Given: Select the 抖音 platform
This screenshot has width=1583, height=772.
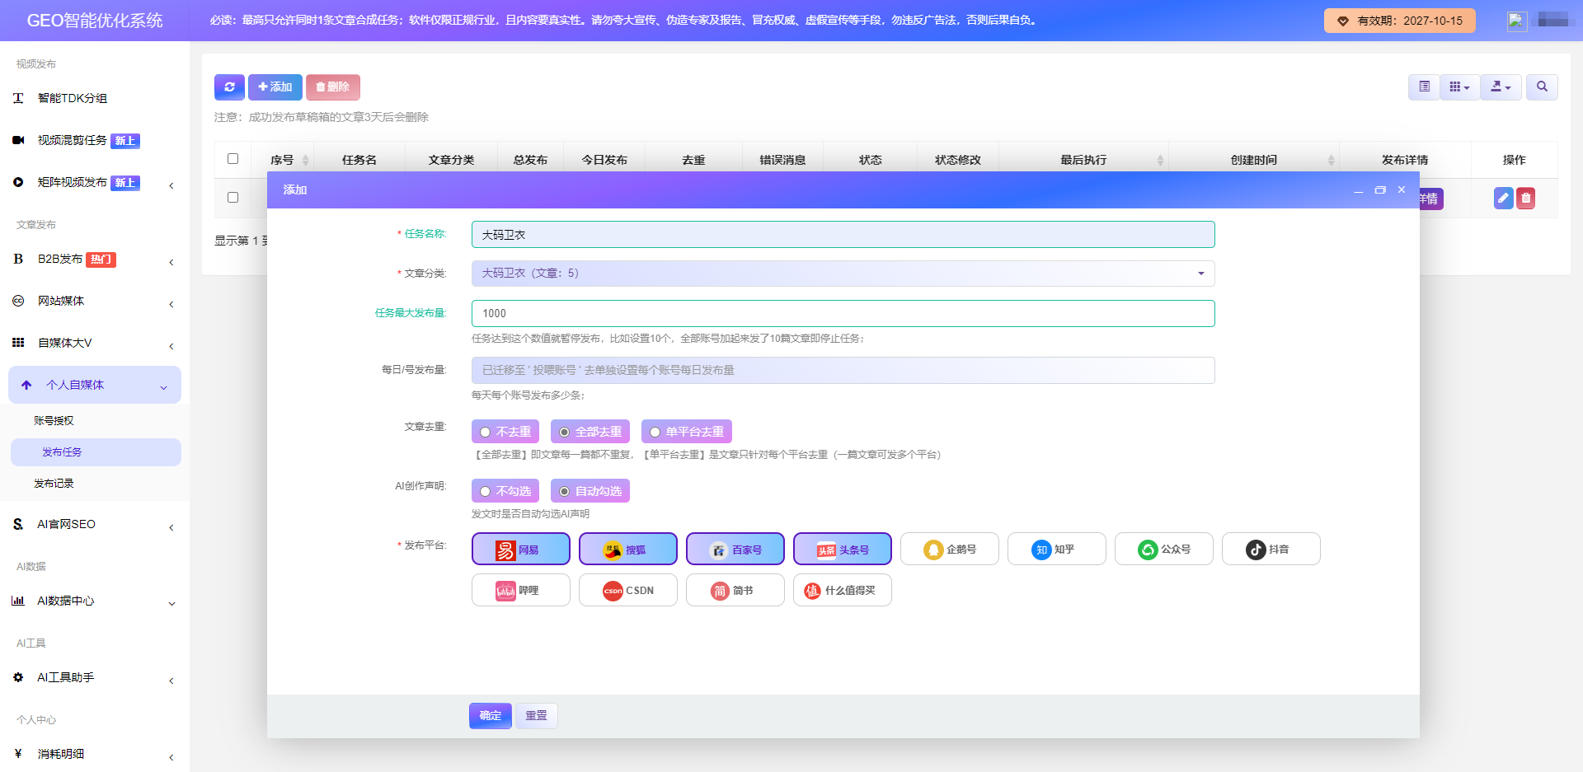Looking at the screenshot, I should coord(1271,549).
